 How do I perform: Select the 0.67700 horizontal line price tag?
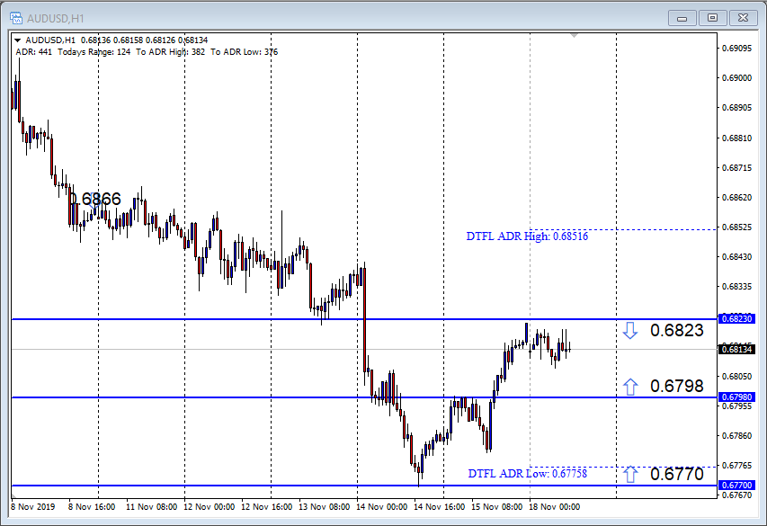(x=737, y=486)
